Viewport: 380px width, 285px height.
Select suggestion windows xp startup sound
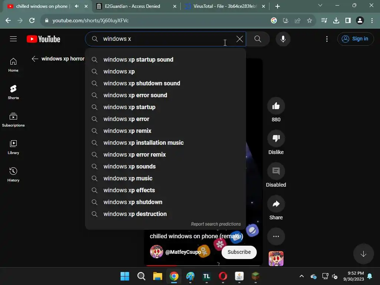click(x=166, y=60)
